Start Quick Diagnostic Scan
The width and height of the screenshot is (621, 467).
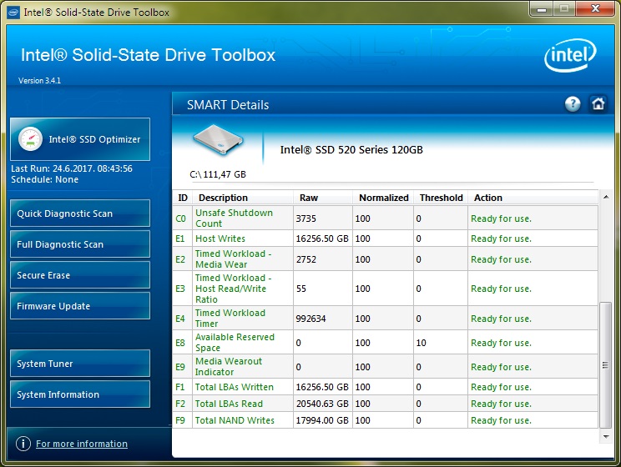pos(80,213)
